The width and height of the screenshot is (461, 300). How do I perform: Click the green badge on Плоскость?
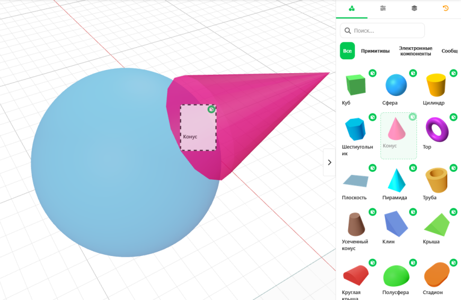point(373,168)
